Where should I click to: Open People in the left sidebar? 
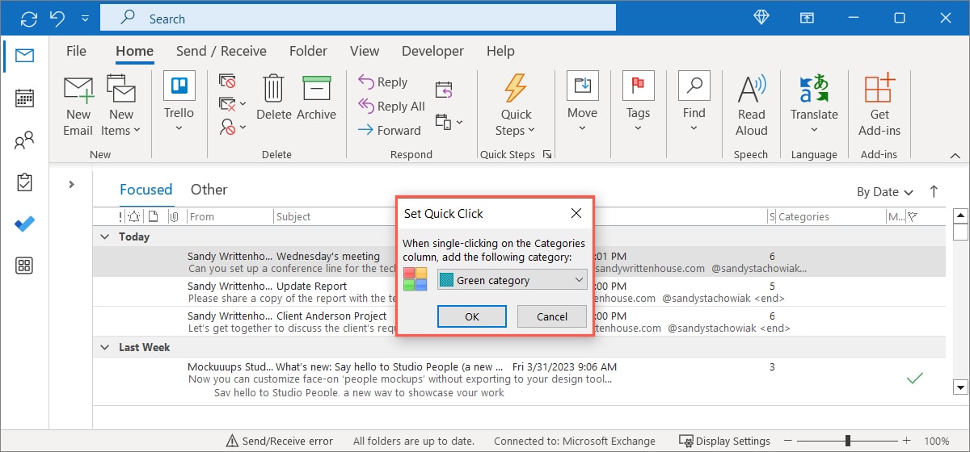click(24, 141)
